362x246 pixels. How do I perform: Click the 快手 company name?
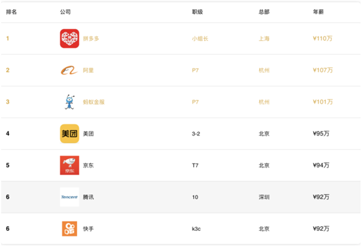[x=88, y=229]
